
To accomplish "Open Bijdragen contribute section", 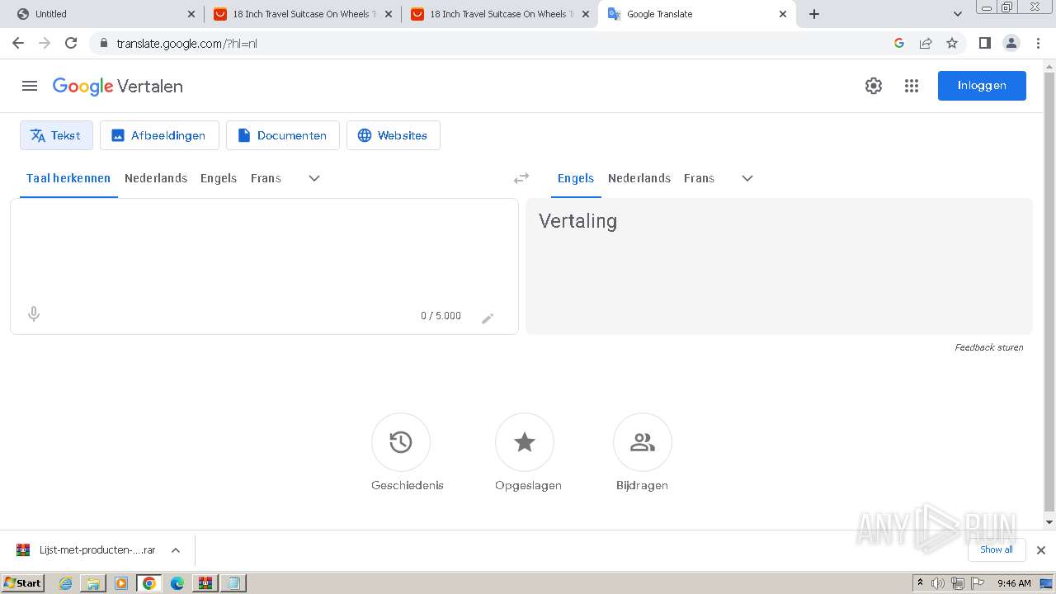I will 643,442.
